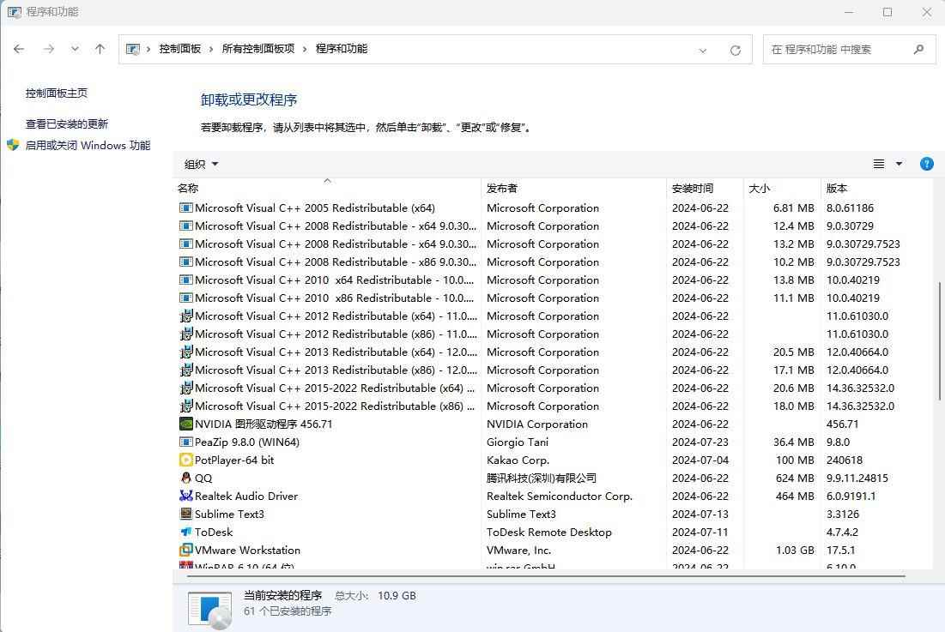
Task: Click the horizontal scrollbar of program list
Action: pos(546,576)
